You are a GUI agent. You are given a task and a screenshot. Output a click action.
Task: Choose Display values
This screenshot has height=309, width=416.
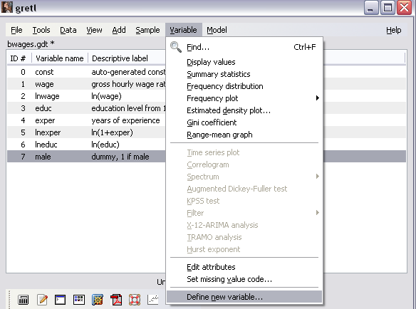(x=244, y=62)
